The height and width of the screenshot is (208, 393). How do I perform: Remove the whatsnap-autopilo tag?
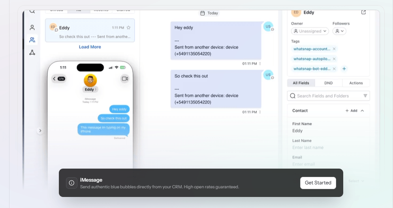(x=334, y=59)
